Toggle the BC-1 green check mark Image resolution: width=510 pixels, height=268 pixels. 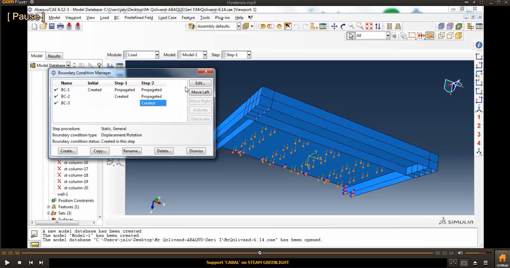coord(56,90)
